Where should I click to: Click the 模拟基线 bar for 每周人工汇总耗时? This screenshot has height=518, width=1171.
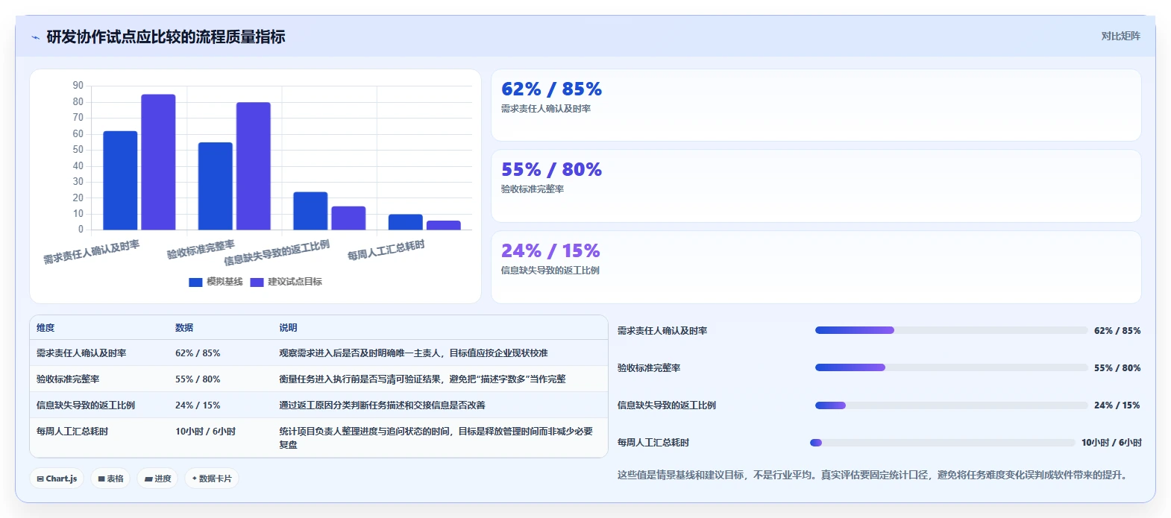click(x=405, y=222)
